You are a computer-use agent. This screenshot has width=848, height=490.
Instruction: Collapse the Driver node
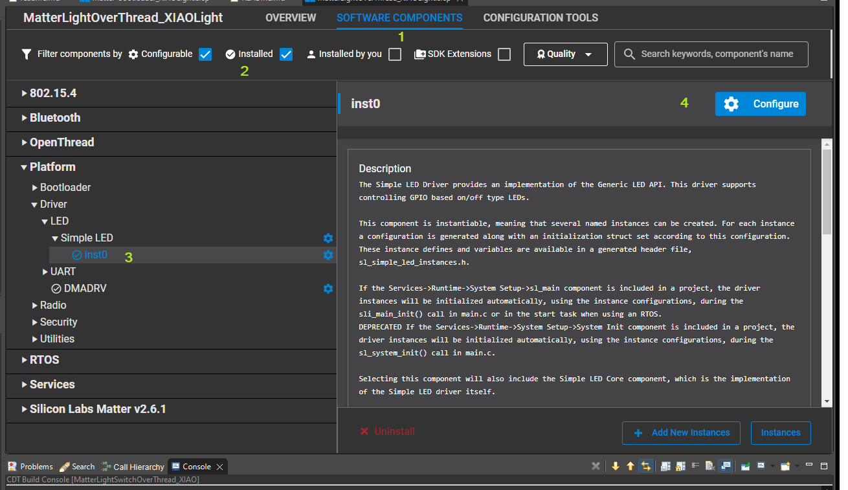pos(35,205)
